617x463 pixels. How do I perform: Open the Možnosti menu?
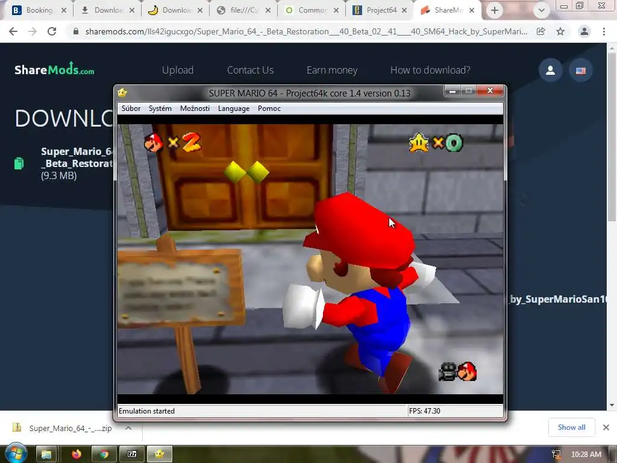pos(195,109)
